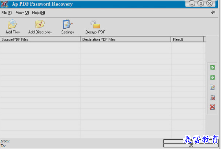
Task: Move item down with green arrow
Action: coord(212,77)
